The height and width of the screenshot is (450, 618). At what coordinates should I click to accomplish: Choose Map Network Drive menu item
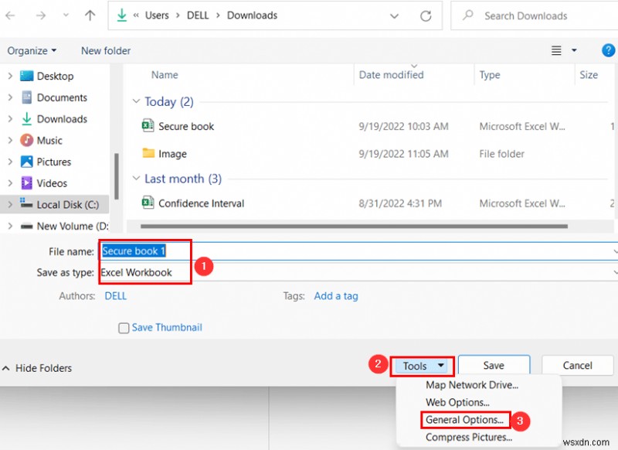pos(472,384)
